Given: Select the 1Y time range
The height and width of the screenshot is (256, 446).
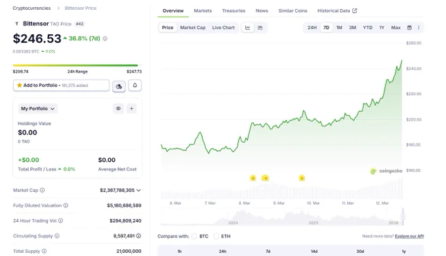Looking at the screenshot, I should click(382, 28).
